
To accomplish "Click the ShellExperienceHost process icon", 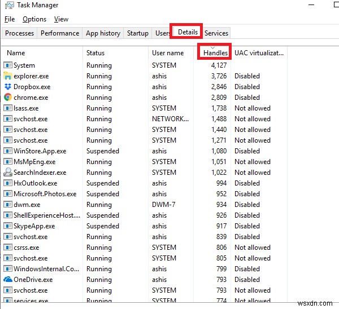I will tap(8, 215).
